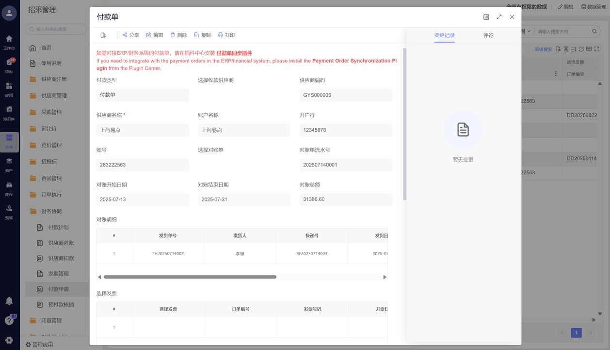Edit the payment order via 编辑
610x350 pixels.
155,35
